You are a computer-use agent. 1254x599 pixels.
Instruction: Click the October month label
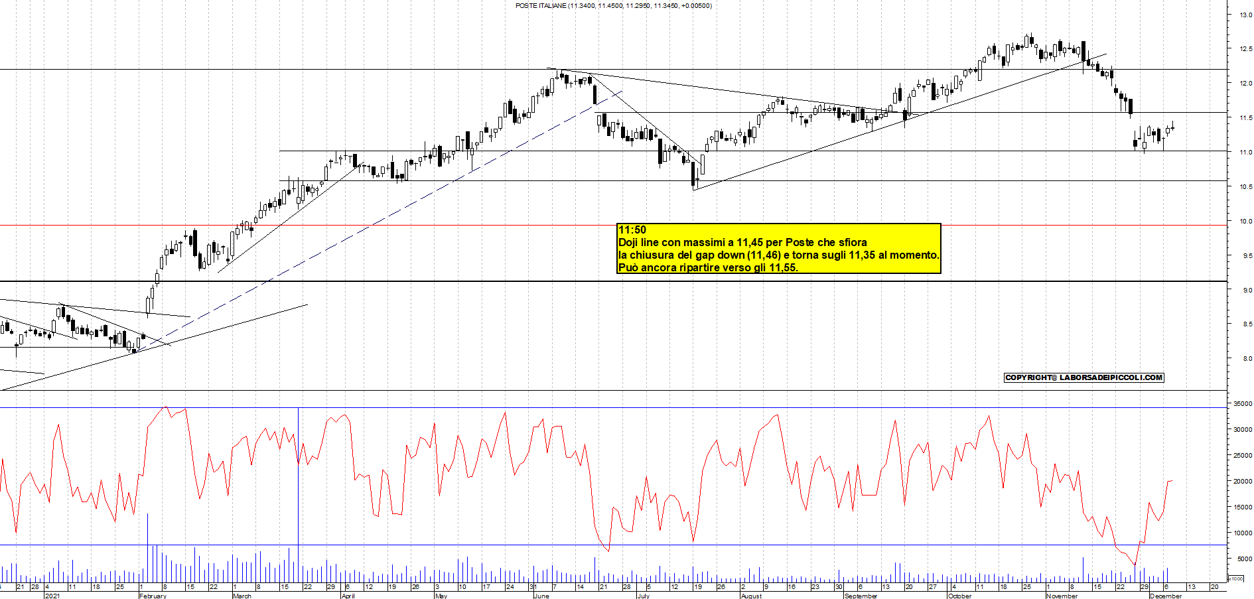959,596
